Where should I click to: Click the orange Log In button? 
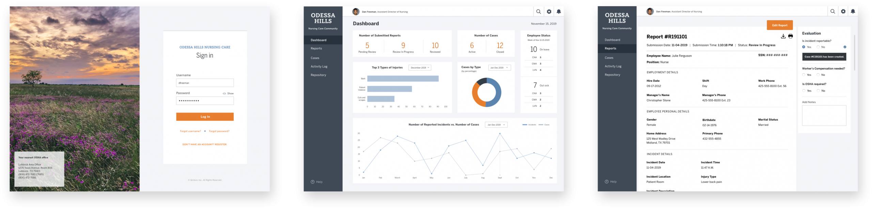(x=205, y=117)
